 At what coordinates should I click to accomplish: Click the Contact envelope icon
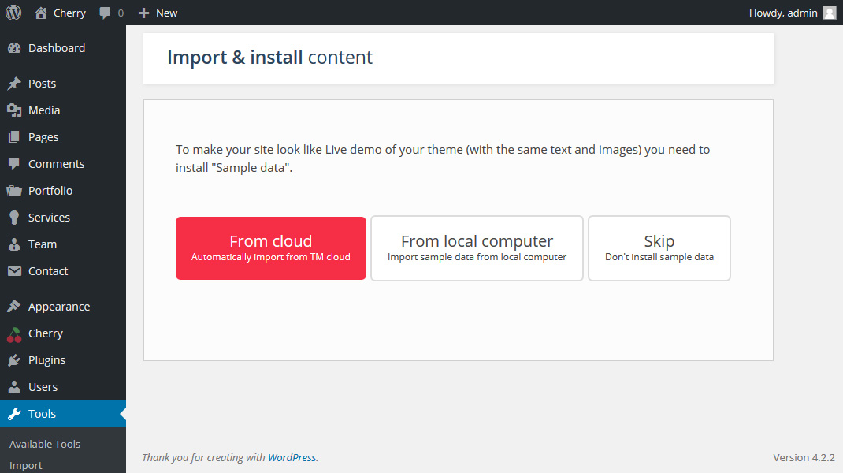[14, 271]
